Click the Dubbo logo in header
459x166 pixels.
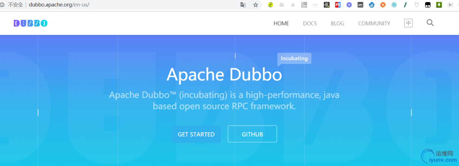(30, 23)
